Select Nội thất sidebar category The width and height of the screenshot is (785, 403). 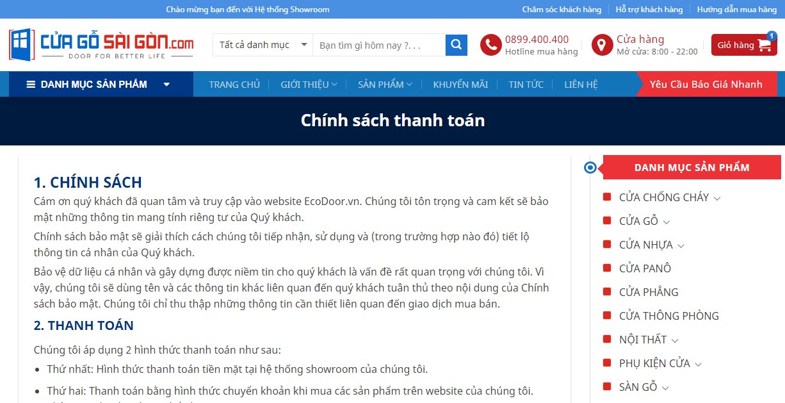[x=643, y=340]
